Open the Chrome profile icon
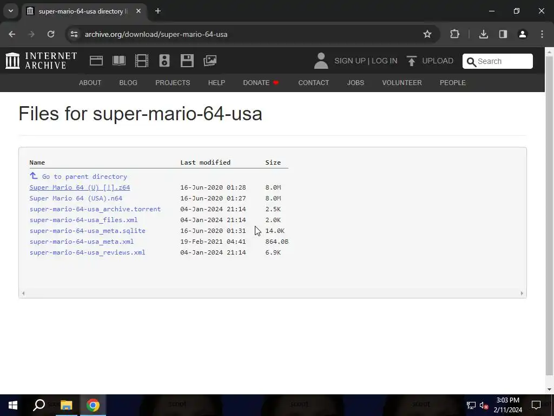Screen dimensions: 554x416 point(523,34)
